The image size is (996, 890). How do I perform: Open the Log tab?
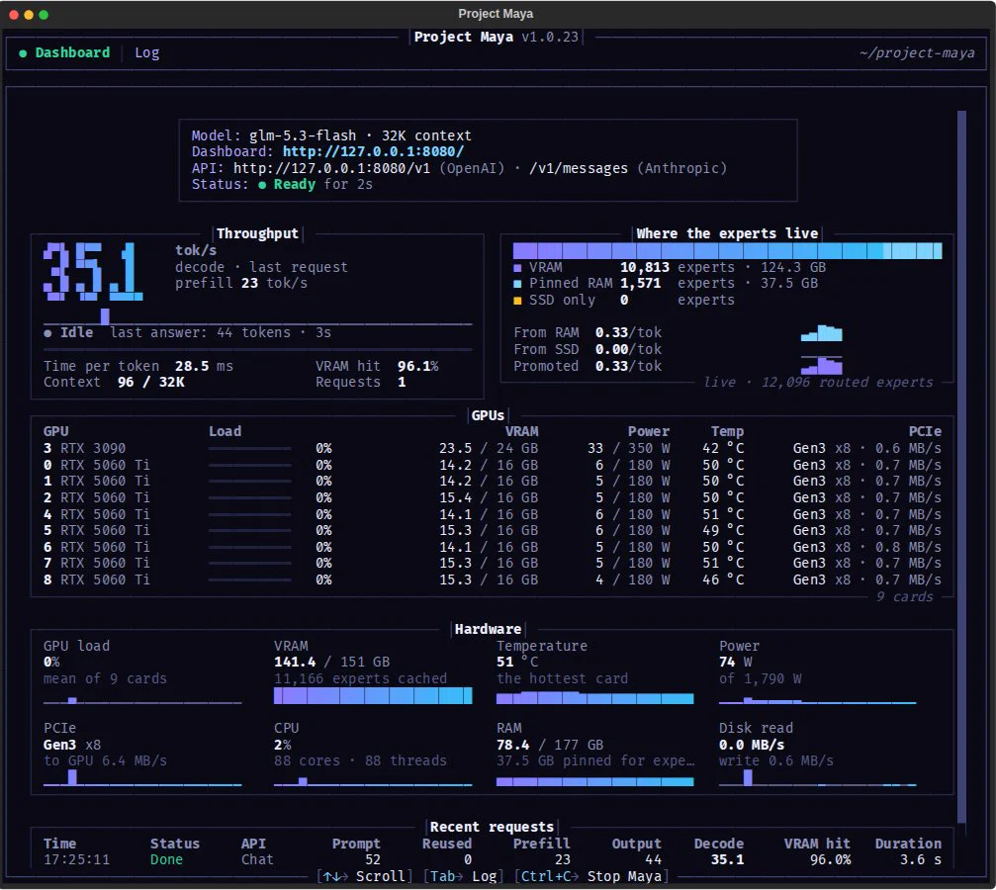[x=146, y=52]
